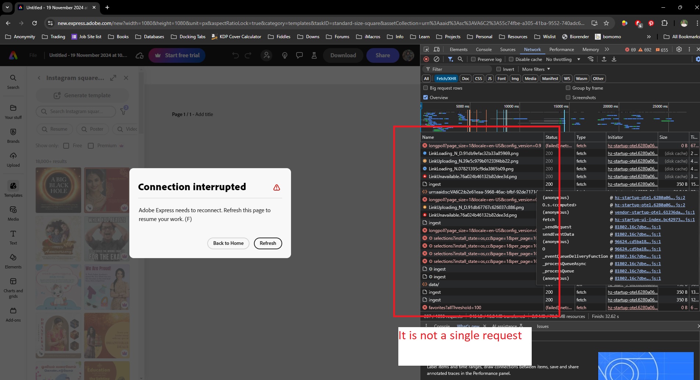This screenshot has width=700, height=380.
Task: Enable the Preserve log checkbox
Action: pyautogui.click(x=473, y=59)
